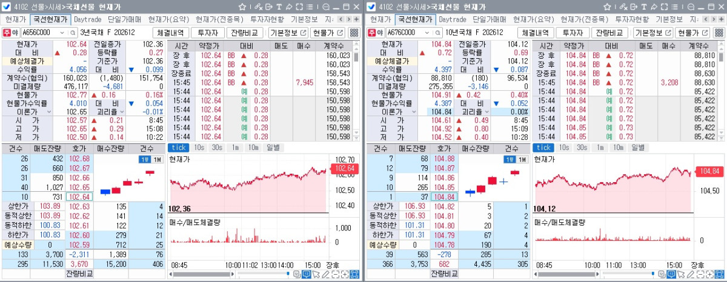Click the unlink icon in left window title bar

[x=259, y=7]
